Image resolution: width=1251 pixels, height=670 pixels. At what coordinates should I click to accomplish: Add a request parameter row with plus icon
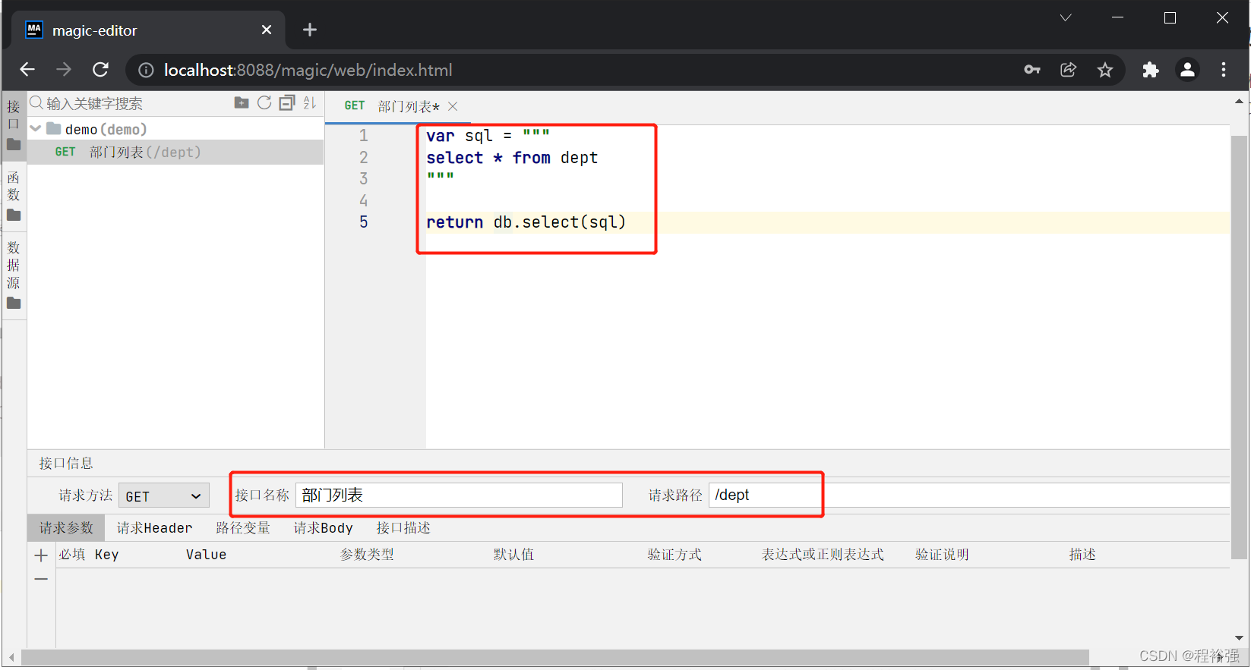41,555
